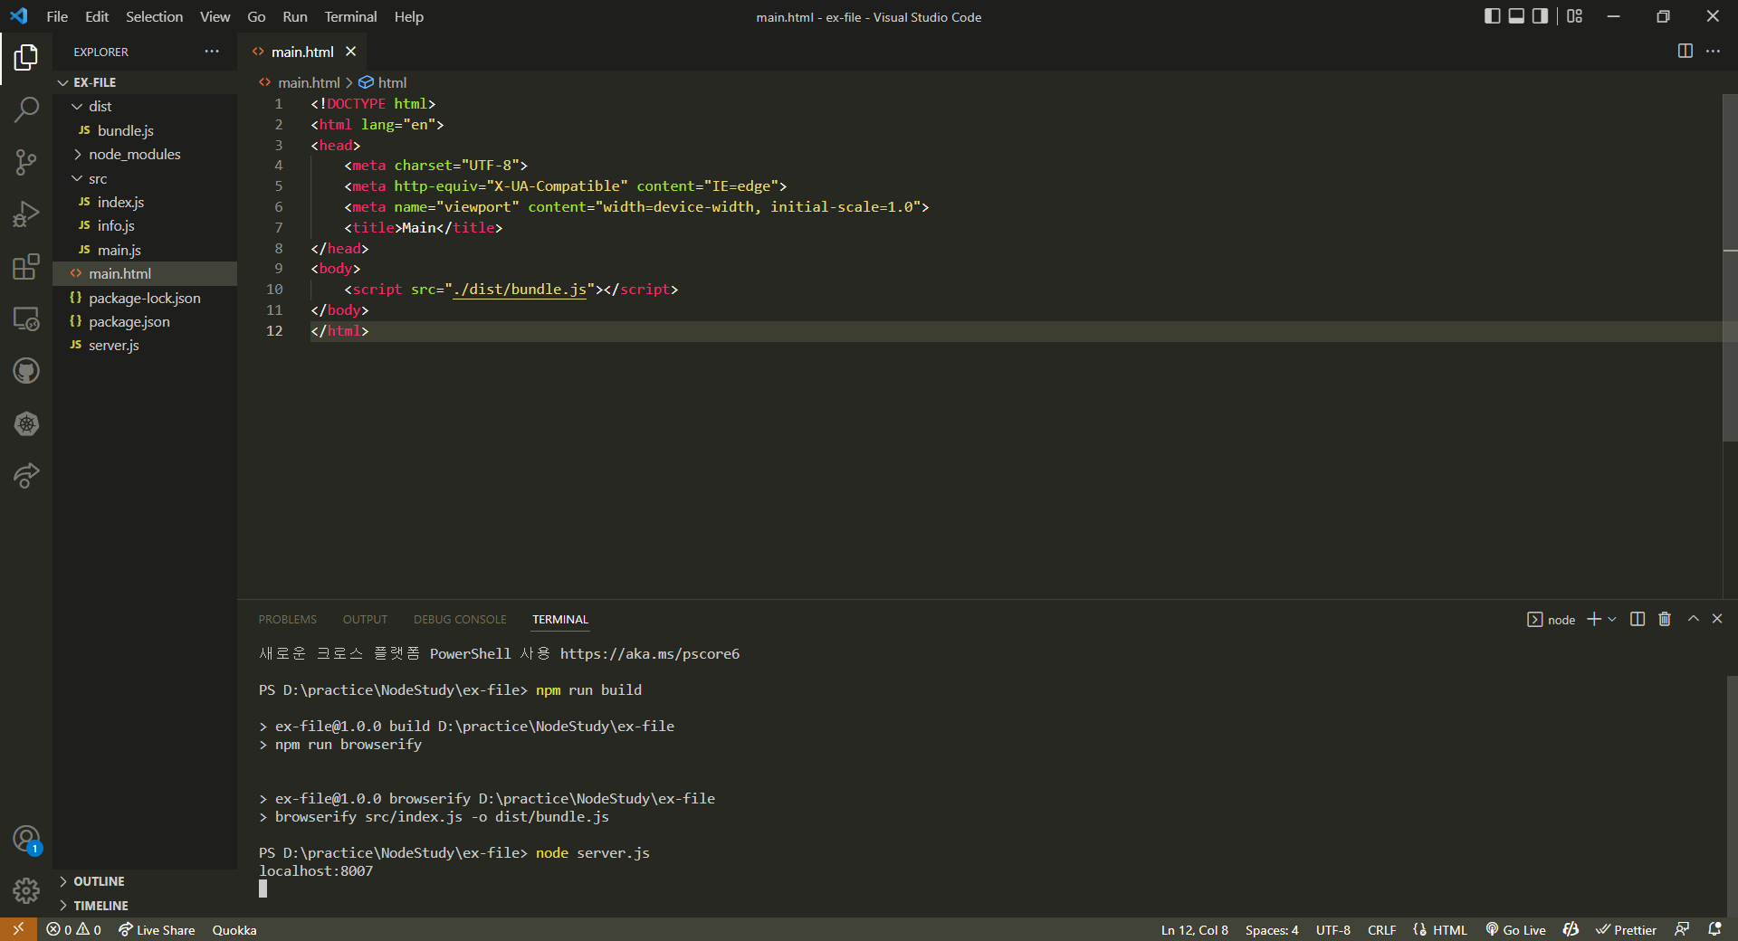Image resolution: width=1738 pixels, height=941 pixels.
Task: Collapse the dist folder
Action: pos(145,107)
